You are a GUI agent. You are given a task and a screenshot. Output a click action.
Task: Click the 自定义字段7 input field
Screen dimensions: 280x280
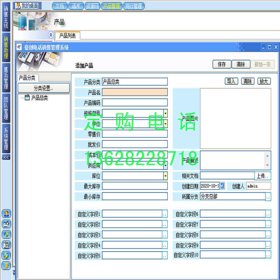click(x=233, y=224)
